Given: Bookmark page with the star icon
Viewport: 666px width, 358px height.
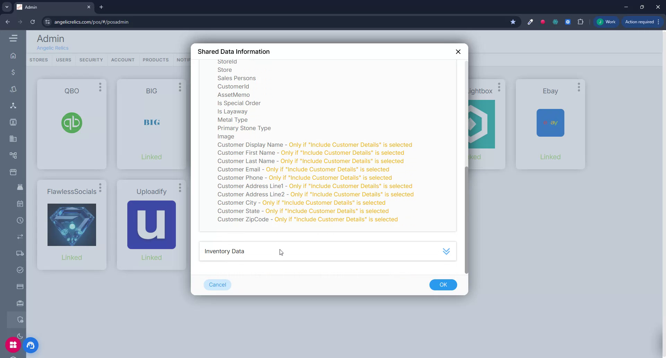Looking at the screenshot, I should (x=513, y=22).
